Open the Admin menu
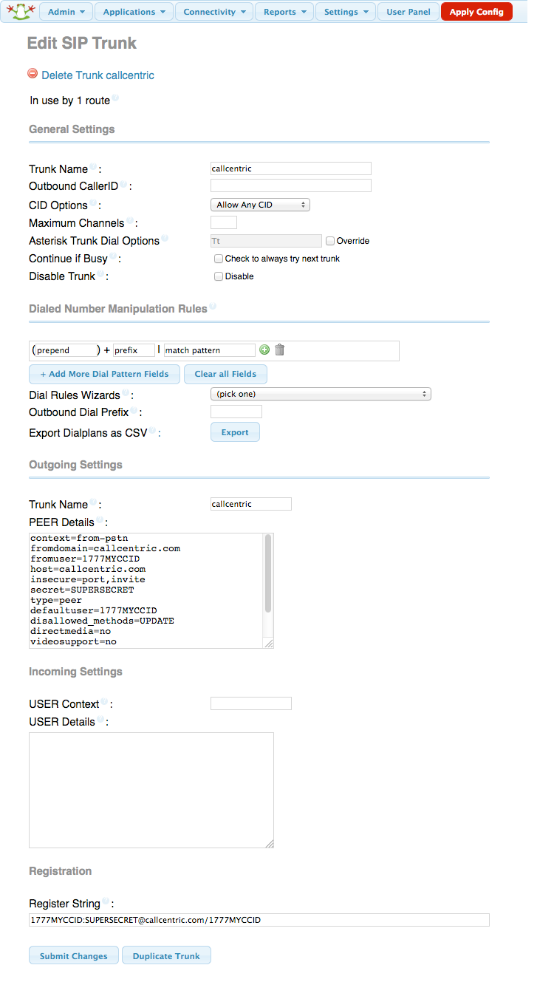This screenshot has height=982, width=554. (x=66, y=12)
